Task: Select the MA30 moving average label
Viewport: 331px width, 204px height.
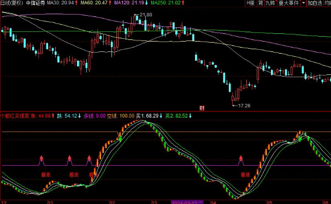Action: pyautogui.click(x=62, y=3)
